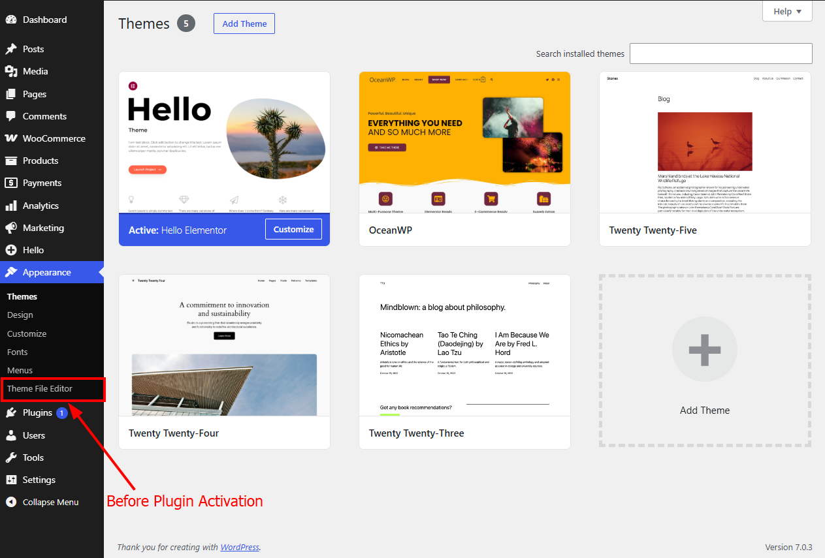Open the Dashboard menu item
Viewport: 825px width, 558px height.
(x=52, y=20)
